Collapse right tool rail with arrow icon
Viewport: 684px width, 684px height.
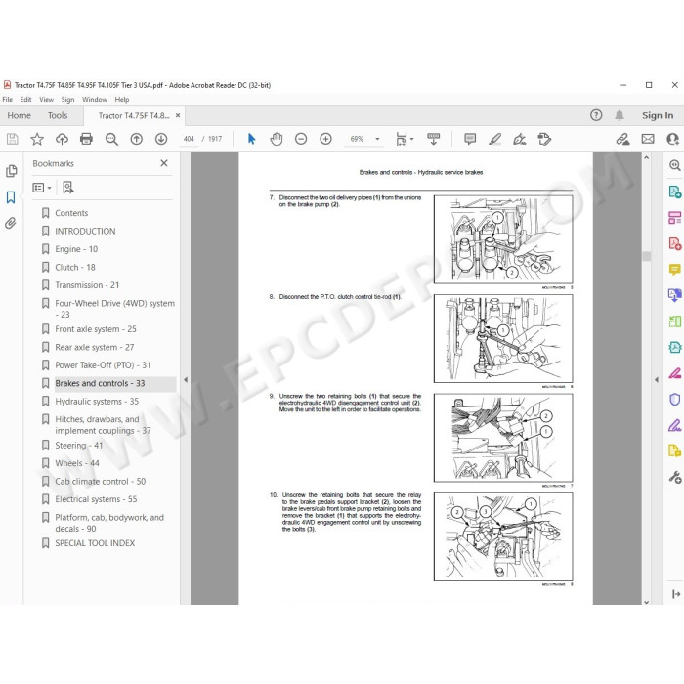click(x=676, y=594)
